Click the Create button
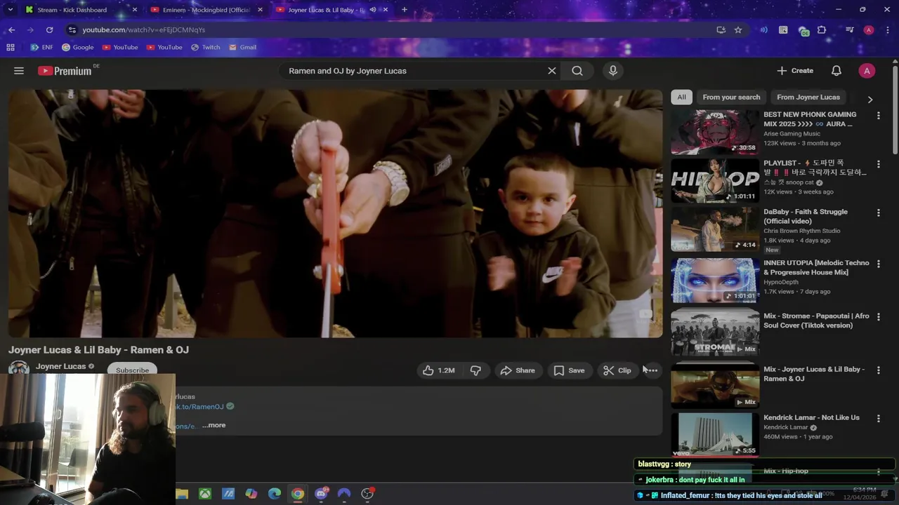 click(x=795, y=71)
